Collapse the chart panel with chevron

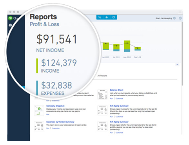(x=177, y=64)
